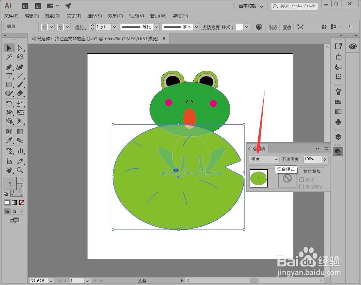Open the Swatches panel icon

click(x=338, y=101)
